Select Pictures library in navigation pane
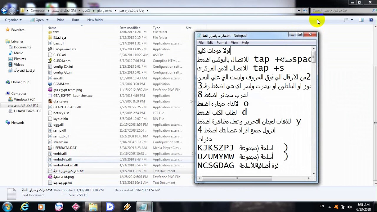 click(20, 59)
